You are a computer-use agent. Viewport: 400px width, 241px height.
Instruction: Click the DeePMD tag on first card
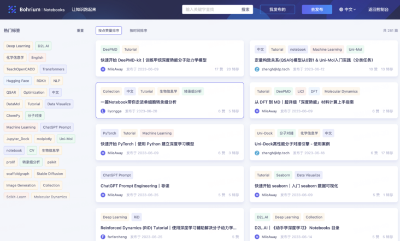110,50
